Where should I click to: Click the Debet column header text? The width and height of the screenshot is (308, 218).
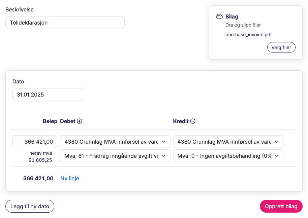tap(68, 121)
